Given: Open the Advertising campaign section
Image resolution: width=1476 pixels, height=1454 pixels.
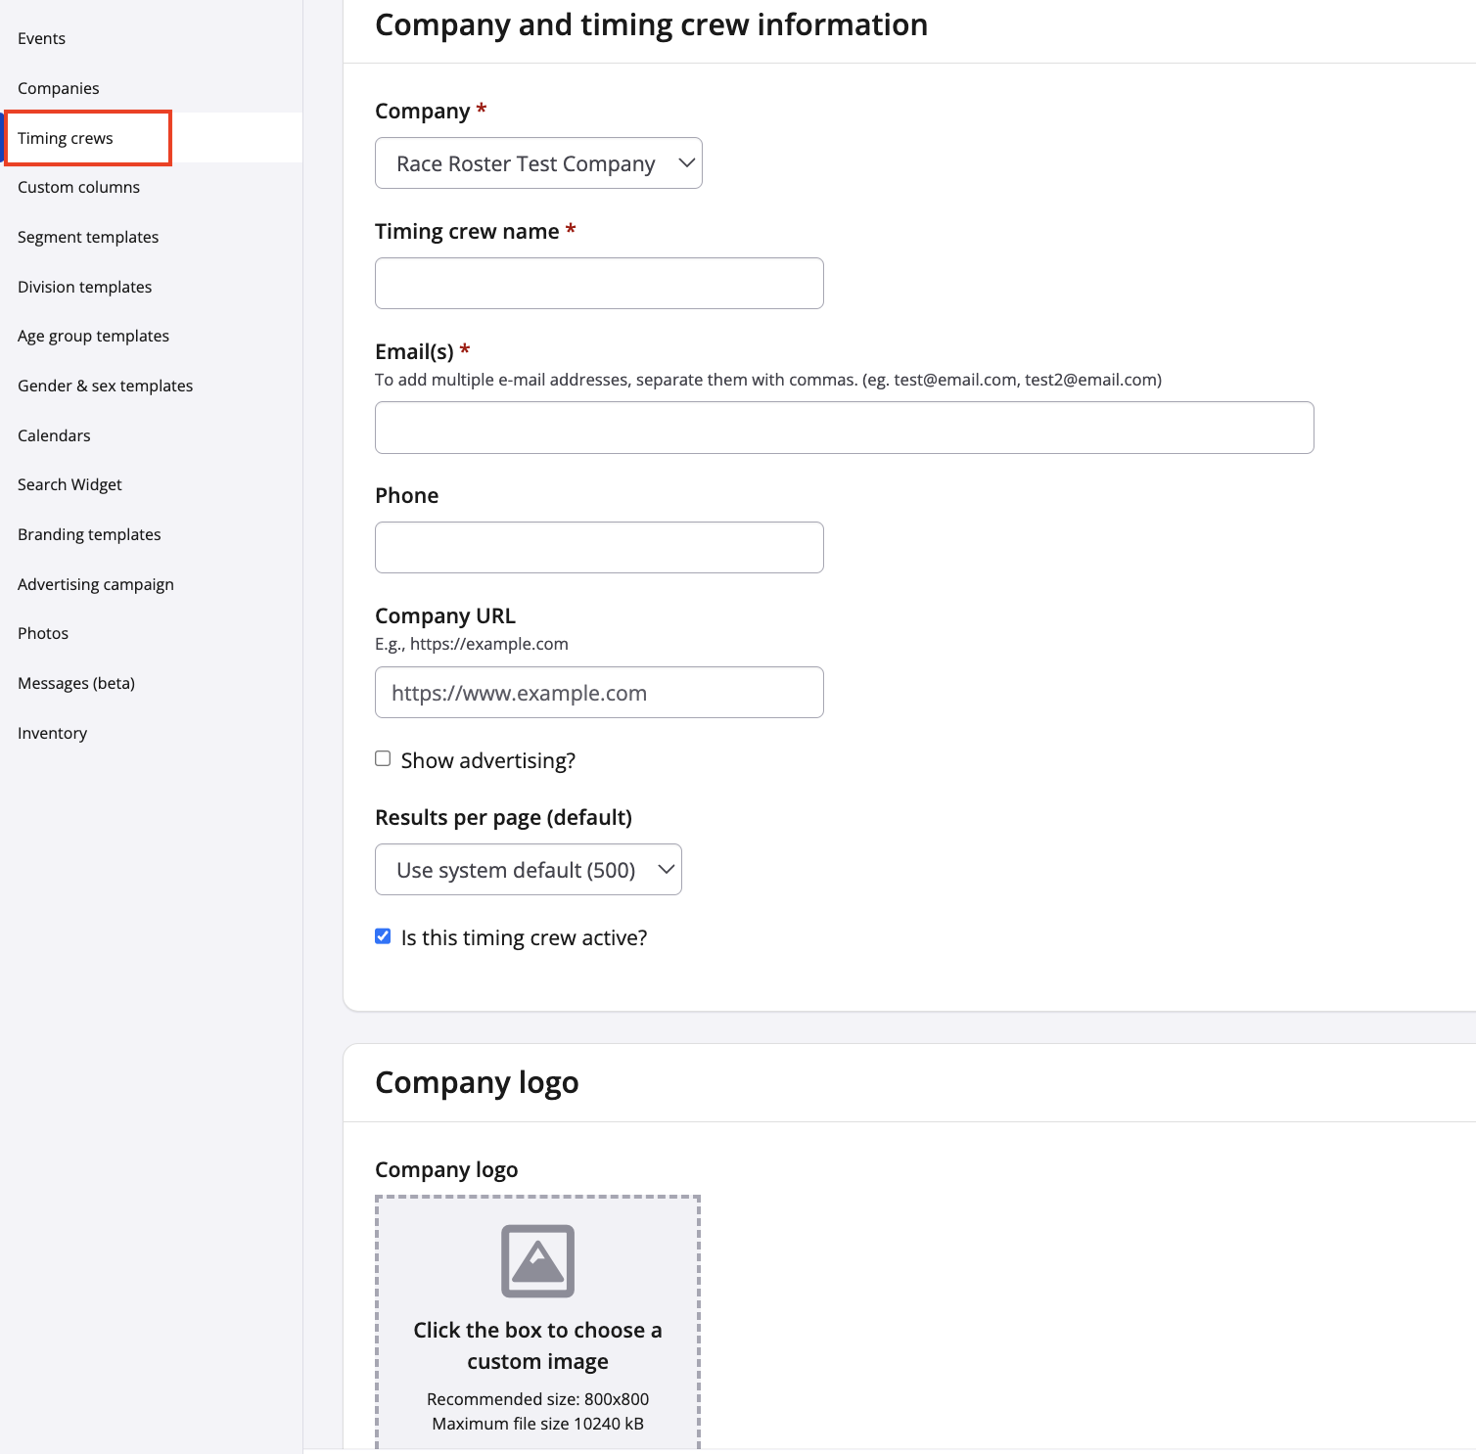Looking at the screenshot, I should (96, 584).
